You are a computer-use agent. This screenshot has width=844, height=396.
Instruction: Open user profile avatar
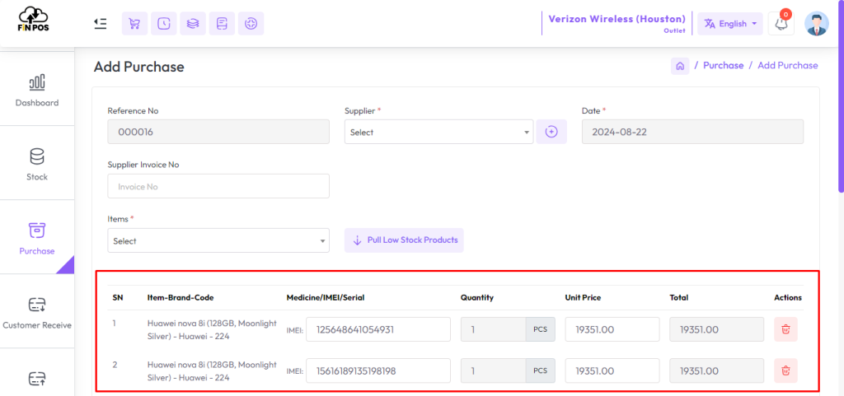[x=817, y=24]
